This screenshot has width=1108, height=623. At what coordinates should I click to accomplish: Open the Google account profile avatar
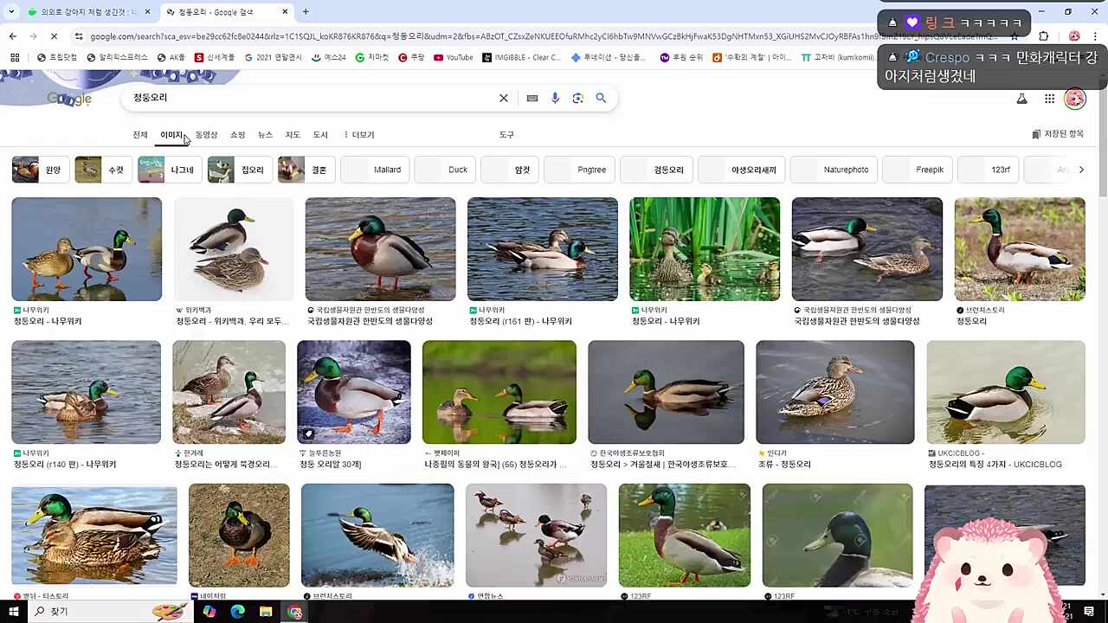1075,99
